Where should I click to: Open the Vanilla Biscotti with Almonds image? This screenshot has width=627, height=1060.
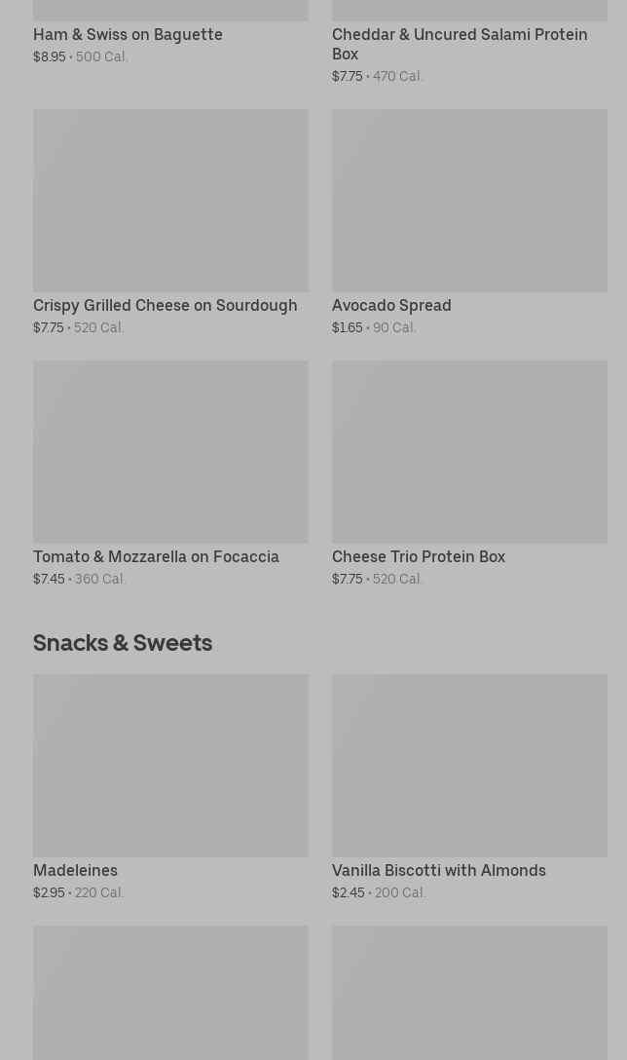coord(469,766)
